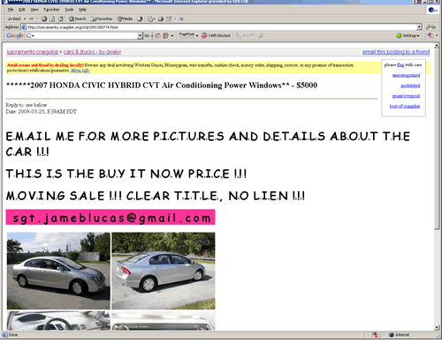Open the Help menu
Viewport: 442px width, 343px height.
pos(82,10)
